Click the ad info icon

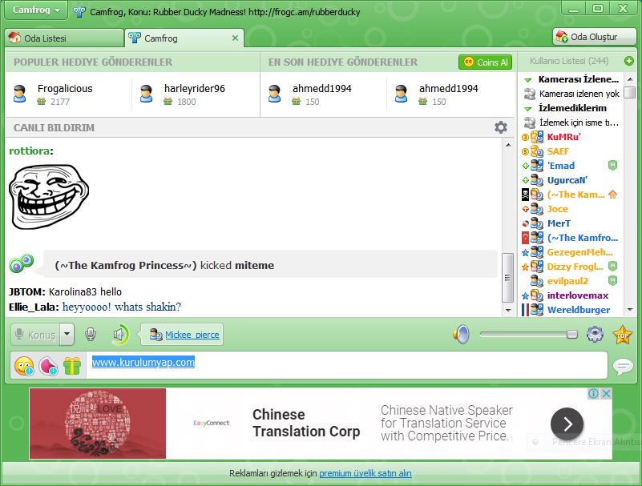(593, 394)
